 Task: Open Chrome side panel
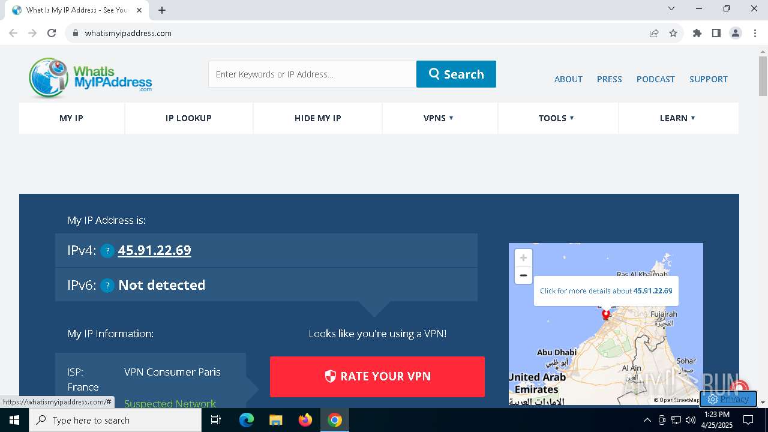pos(716,33)
